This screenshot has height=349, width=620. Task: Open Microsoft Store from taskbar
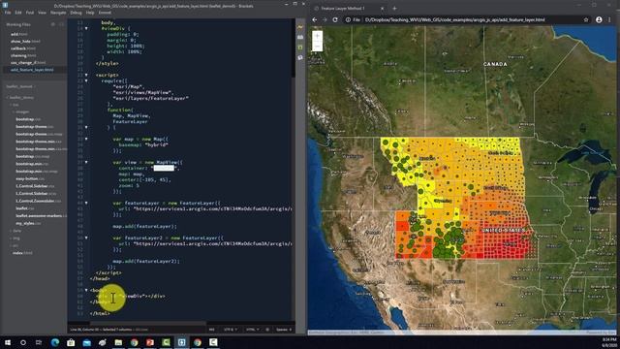click(x=71, y=342)
